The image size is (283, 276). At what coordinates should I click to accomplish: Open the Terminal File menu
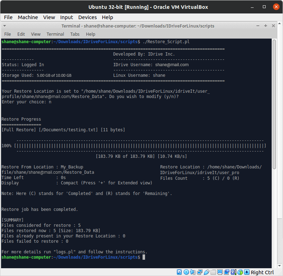(x=7, y=34)
